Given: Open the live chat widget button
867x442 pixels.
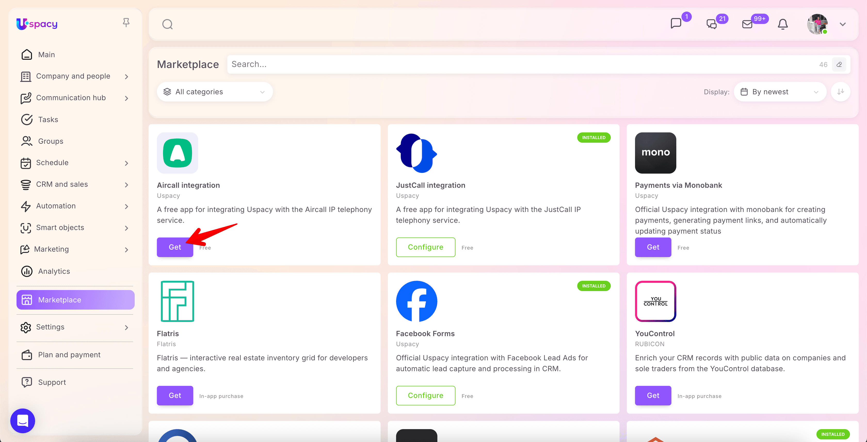Looking at the screenshot, I should click(x=22, y=421).
